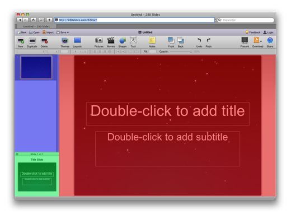Insert Pictures using the camera icon
Screen dimensions: 291x219
click(99, 40)
